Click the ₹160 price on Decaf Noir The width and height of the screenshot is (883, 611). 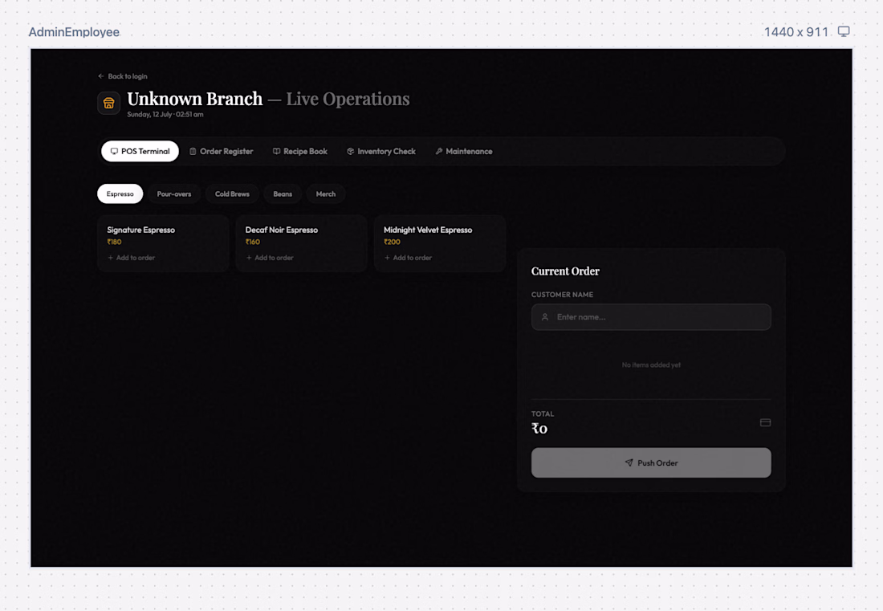click(253, 242)
